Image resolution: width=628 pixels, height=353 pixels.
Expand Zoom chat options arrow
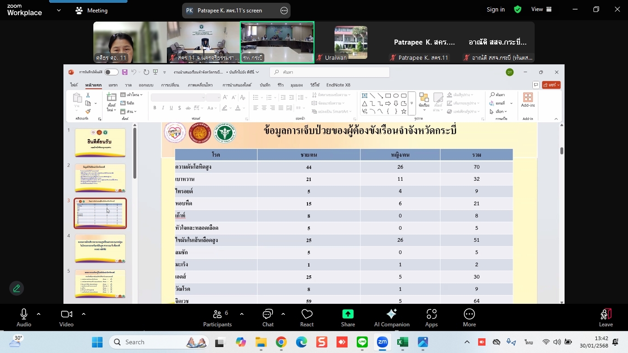click(283, 314)
